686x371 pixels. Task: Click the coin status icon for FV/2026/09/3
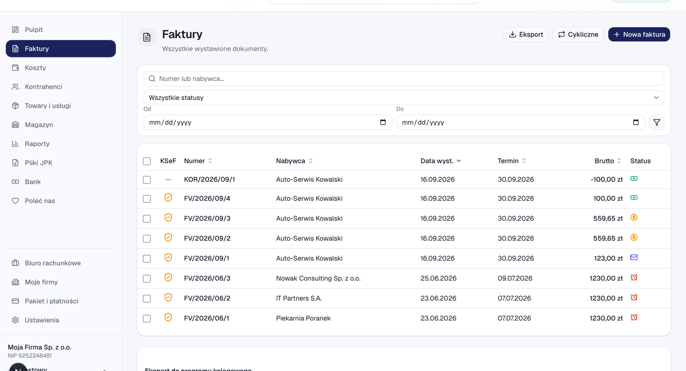click(x=634, y=217)
